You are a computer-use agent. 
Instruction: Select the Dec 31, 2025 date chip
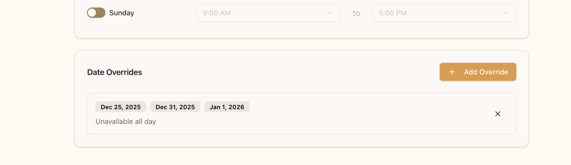coord(175,107)
